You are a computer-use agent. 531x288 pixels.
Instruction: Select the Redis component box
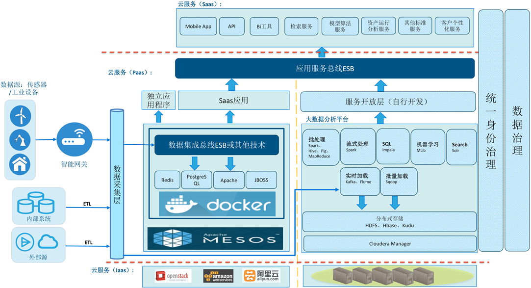click(x=167, y=180)
